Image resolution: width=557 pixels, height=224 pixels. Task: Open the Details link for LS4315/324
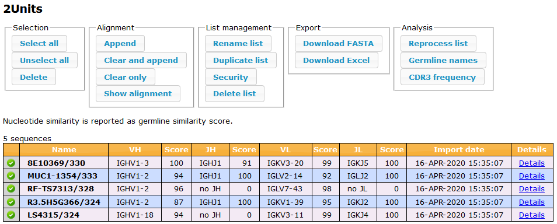pos(532,215)
